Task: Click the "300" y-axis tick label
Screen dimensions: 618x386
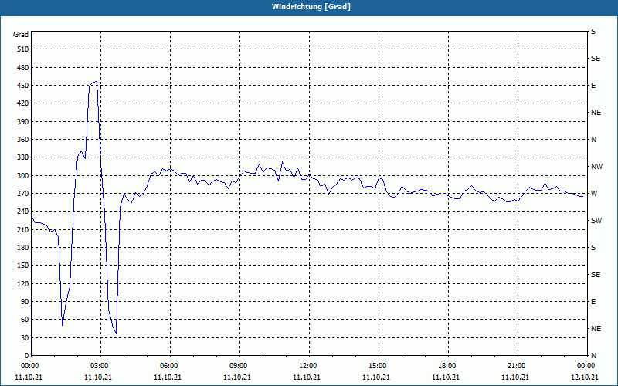Action: pos(23,175)
